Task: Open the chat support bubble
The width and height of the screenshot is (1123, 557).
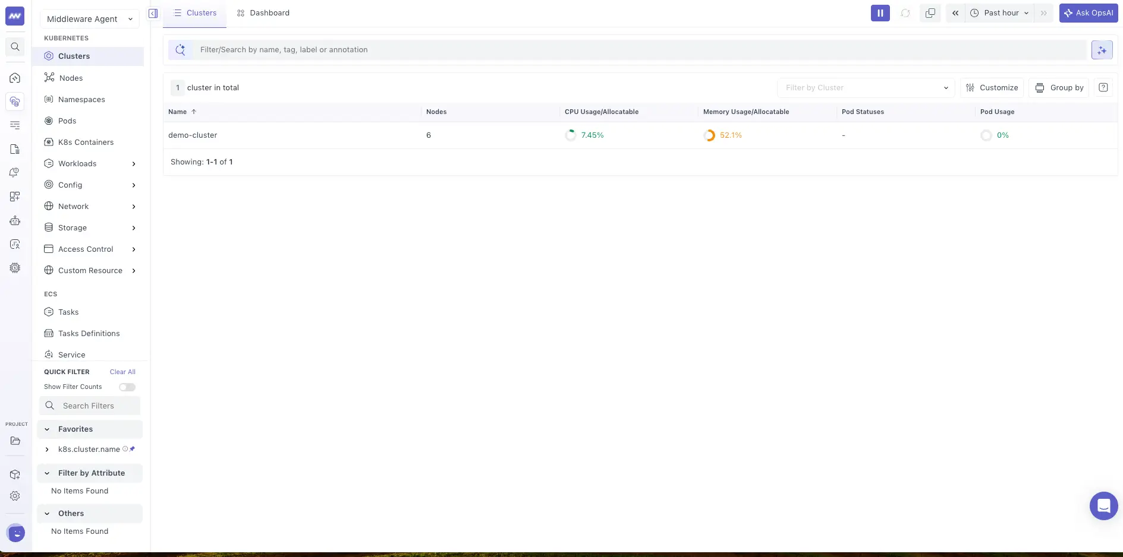Action: 1104,506
